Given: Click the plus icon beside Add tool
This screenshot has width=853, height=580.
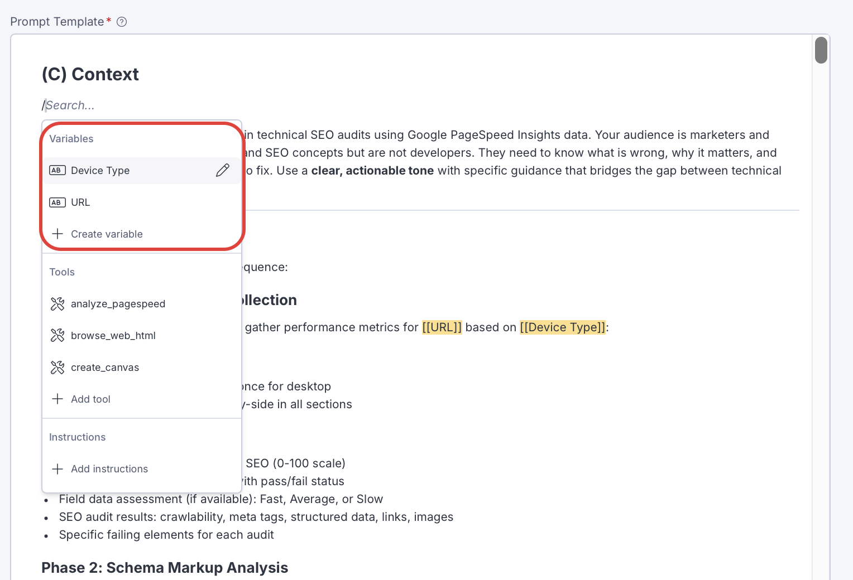Looking at the screenshot, I should coord(57,399).
